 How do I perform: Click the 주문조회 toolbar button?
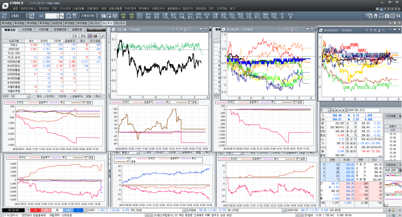coord(248,16)
